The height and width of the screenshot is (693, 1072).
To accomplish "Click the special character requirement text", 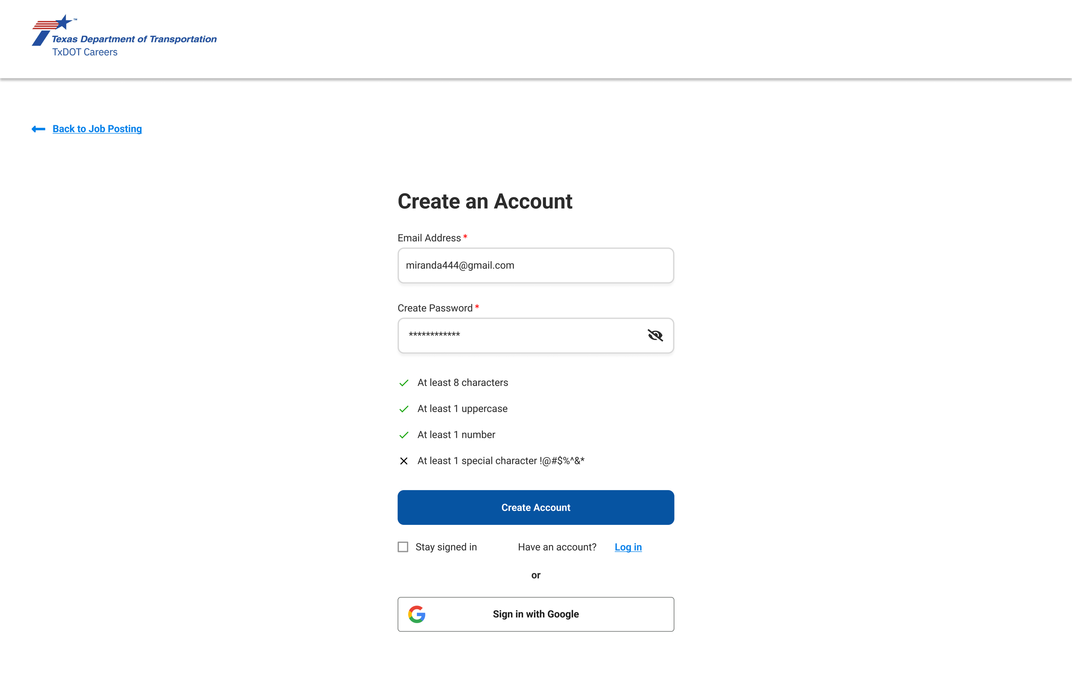I will (501, 461).
